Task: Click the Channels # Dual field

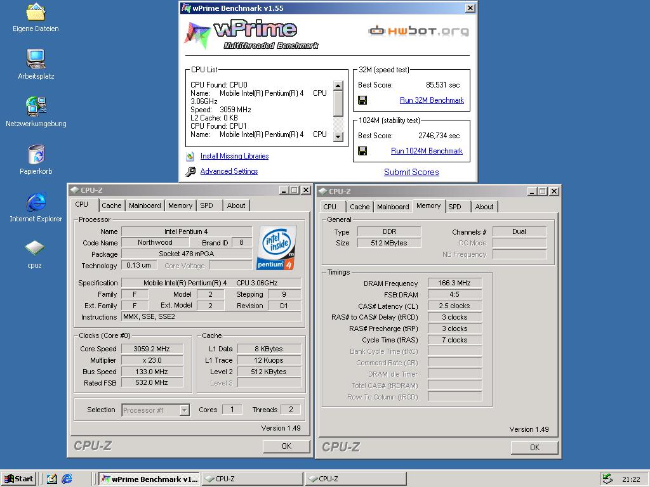Action: pyautogui.click(x=519, y=231)
